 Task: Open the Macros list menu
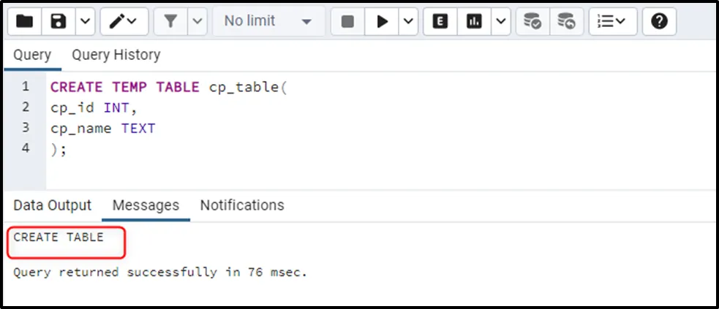point(611,22)
